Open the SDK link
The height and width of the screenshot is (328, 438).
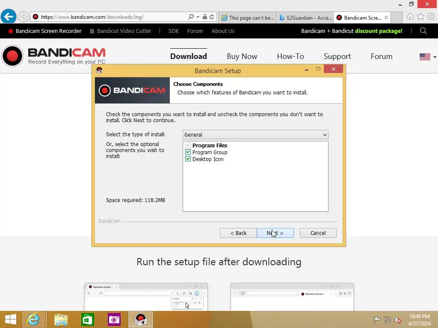coord(174,31)
